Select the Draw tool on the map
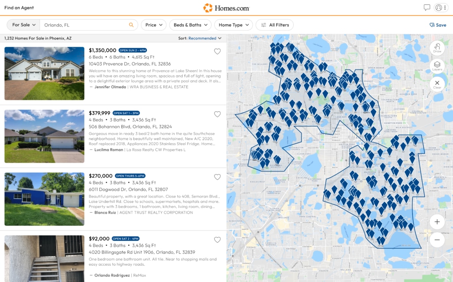The image size is (453, 282). coord(437,48)
